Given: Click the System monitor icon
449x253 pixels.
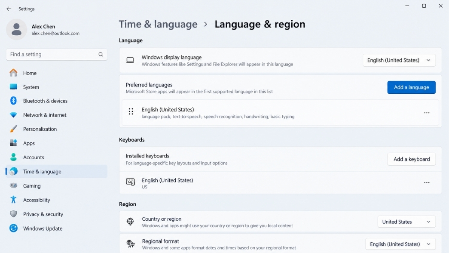Looking at the screenshot, I should coord(13,86).
